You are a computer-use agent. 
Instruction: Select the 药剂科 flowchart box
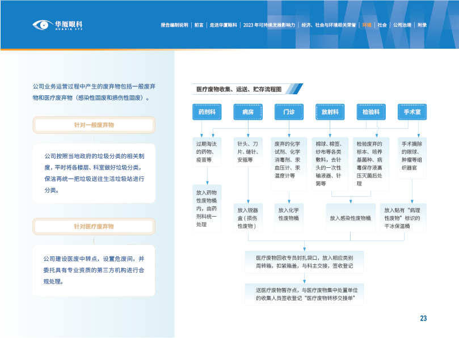pos(207,112)
